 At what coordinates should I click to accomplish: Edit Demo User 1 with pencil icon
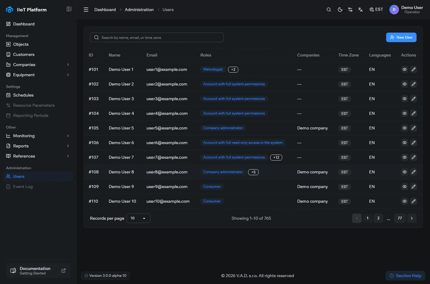[x=414, y=69]
